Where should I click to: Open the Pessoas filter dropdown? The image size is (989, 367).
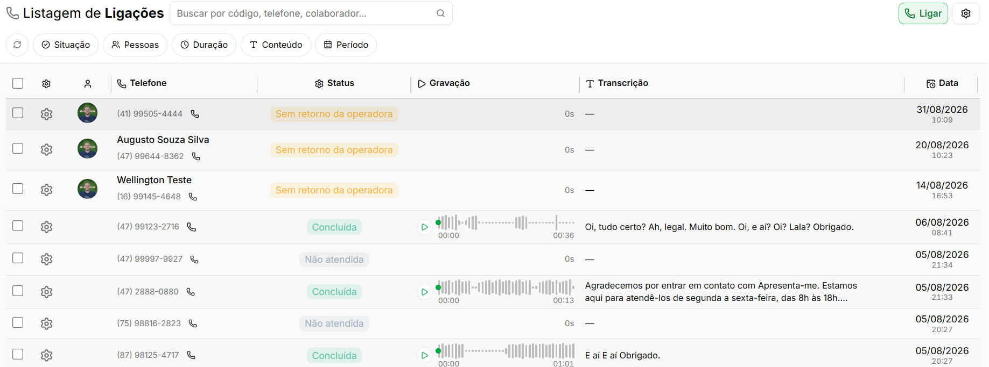(x=135, y=45)
